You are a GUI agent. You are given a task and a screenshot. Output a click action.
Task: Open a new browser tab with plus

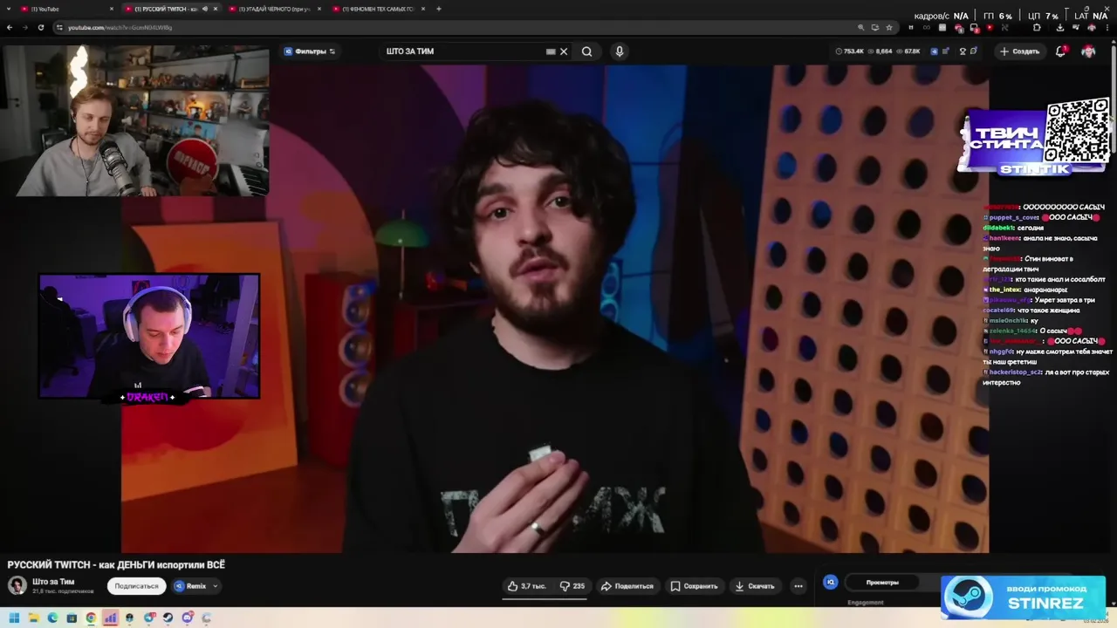point(439,9)
